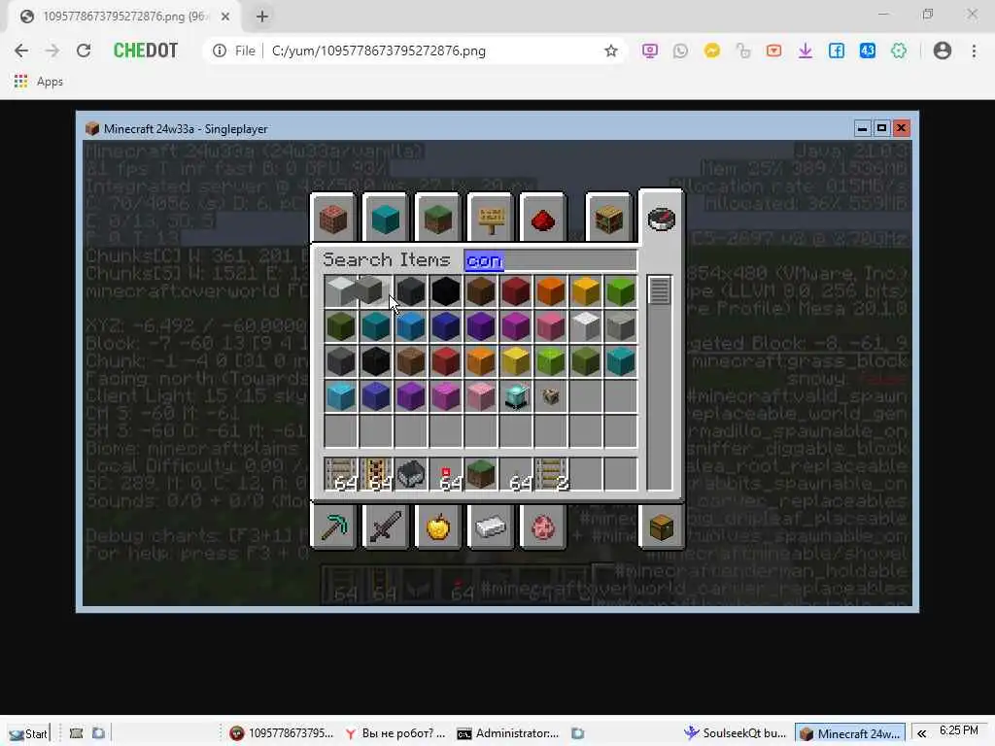The width and height of the screenshot is (995, 746).
Task: Switch to Administrator console in taskbar
Action: click(507, 733)
